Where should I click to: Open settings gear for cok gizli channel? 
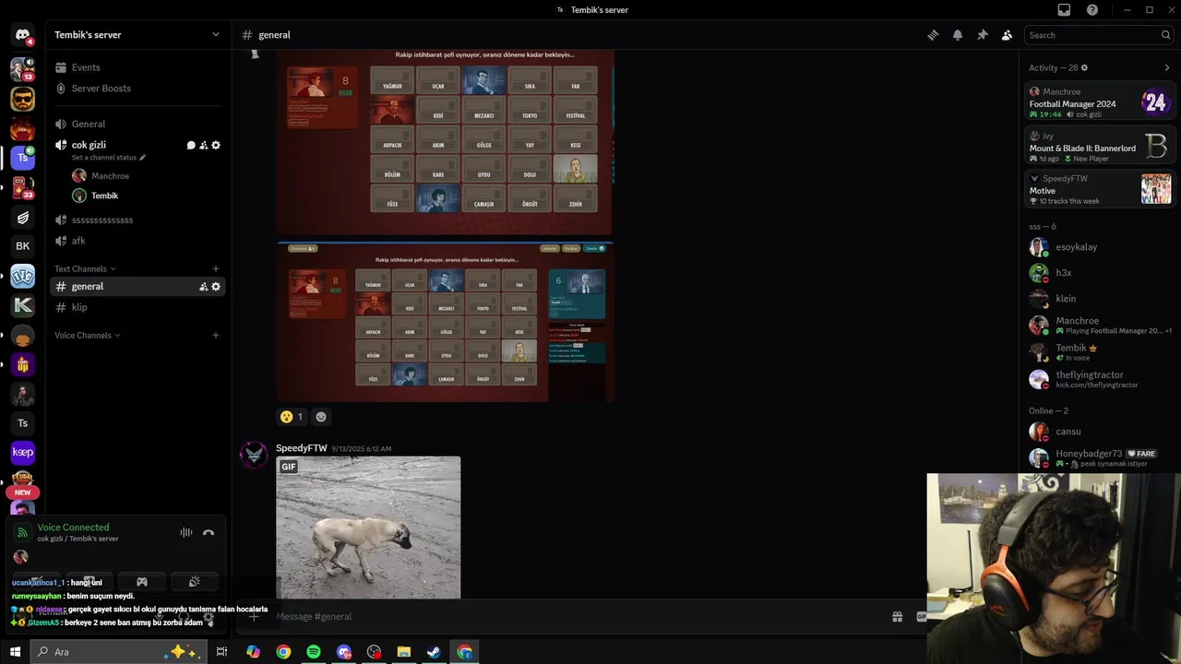[216, 145]
